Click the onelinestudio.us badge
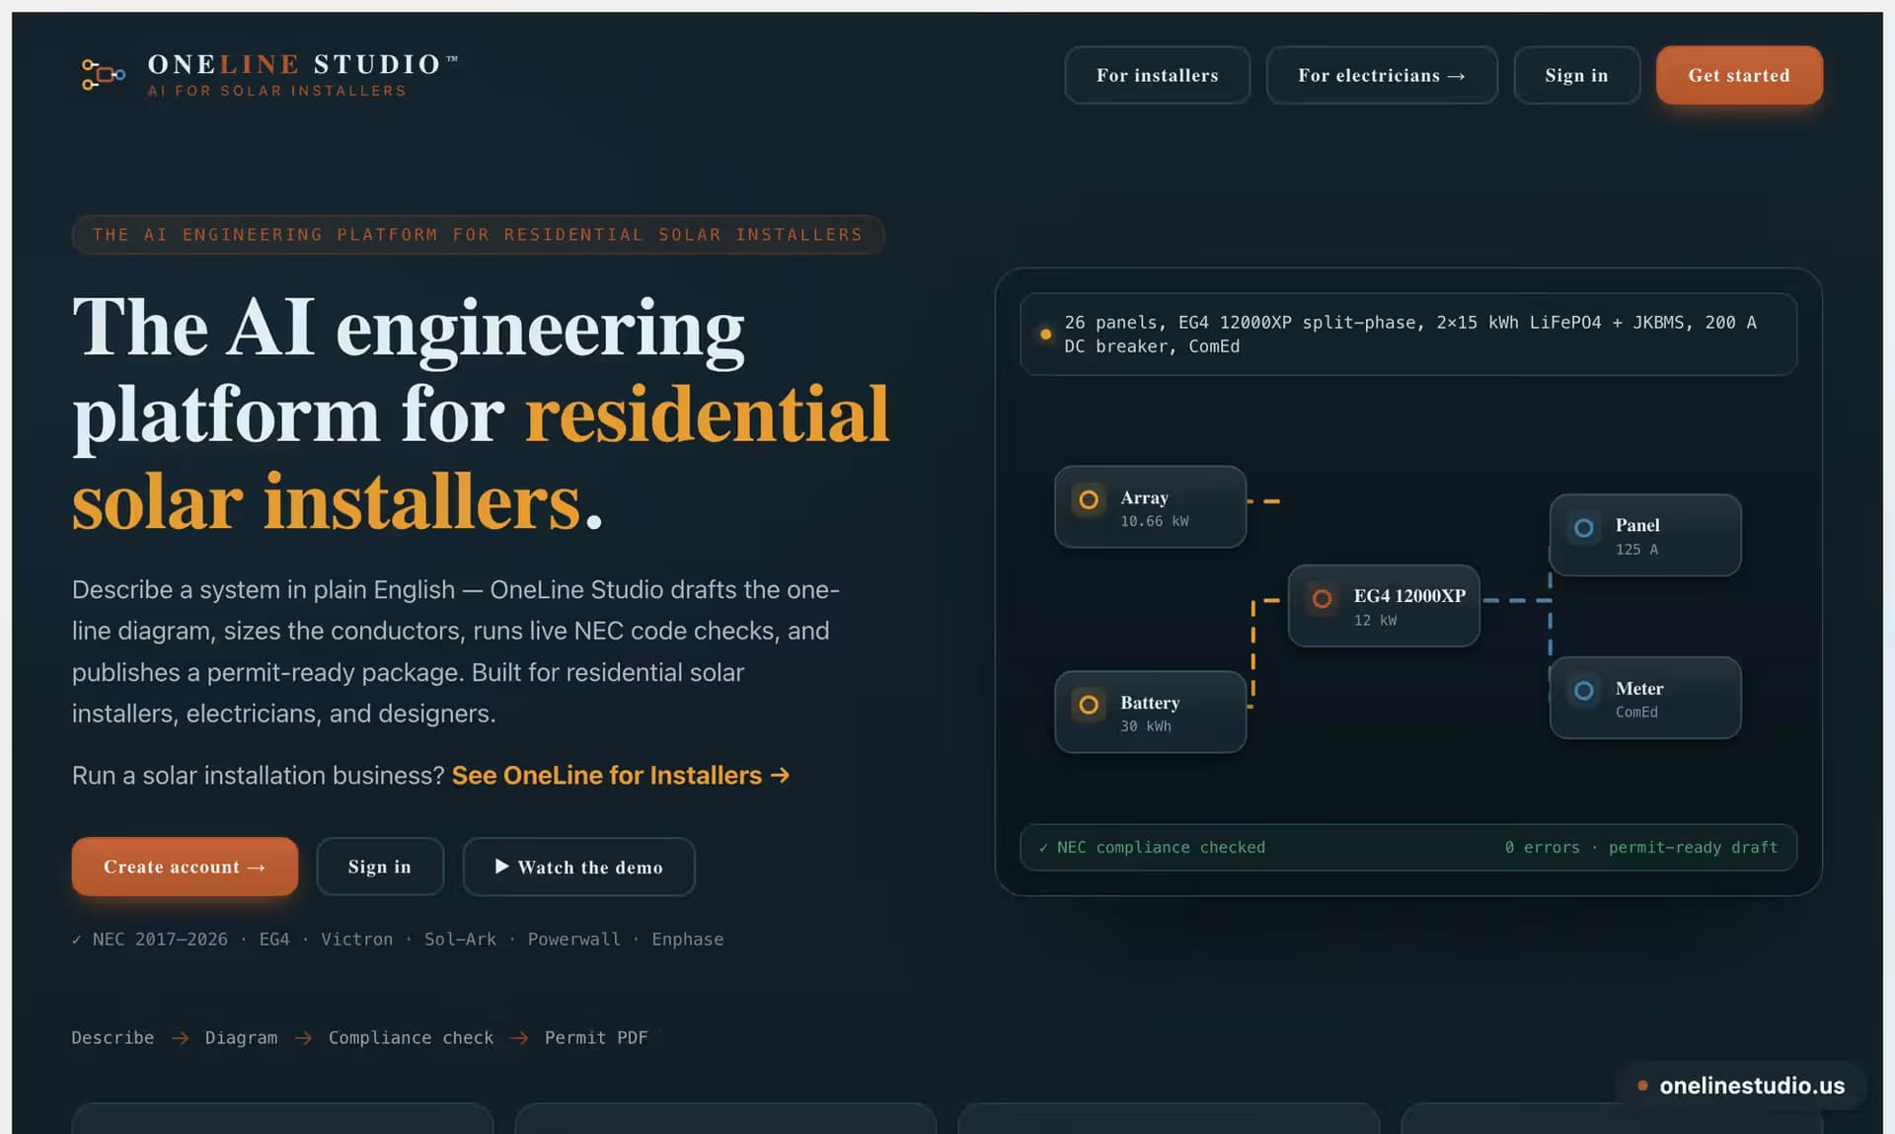The image size is (1895, 1134). point(1741,1086)
